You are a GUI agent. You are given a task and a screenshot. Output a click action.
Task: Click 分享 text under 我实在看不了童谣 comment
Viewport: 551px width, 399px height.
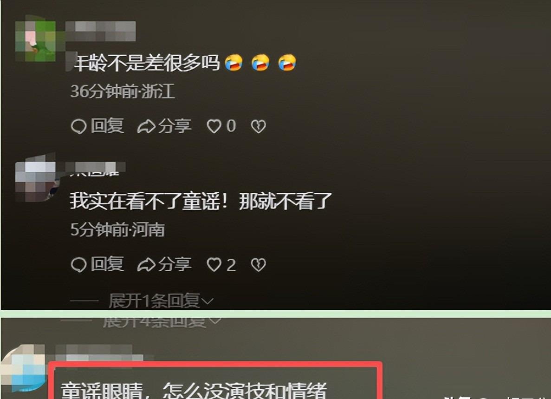175,264
